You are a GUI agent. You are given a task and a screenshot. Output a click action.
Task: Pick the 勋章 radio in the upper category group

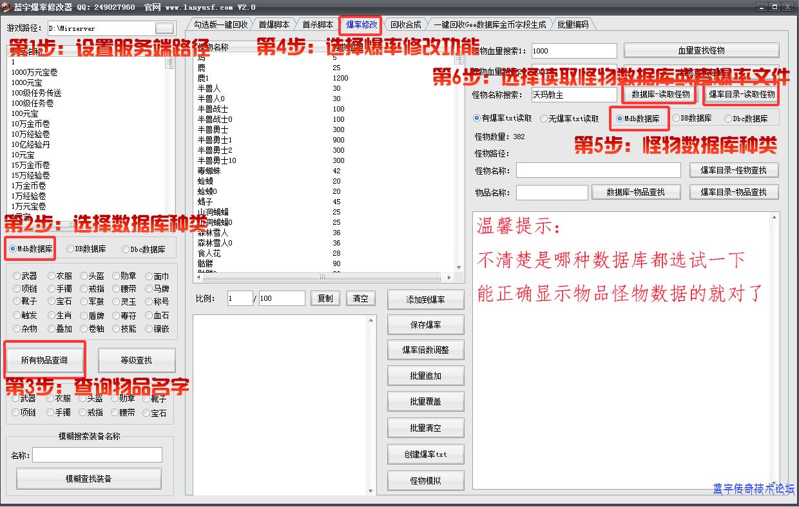(116, 276)
